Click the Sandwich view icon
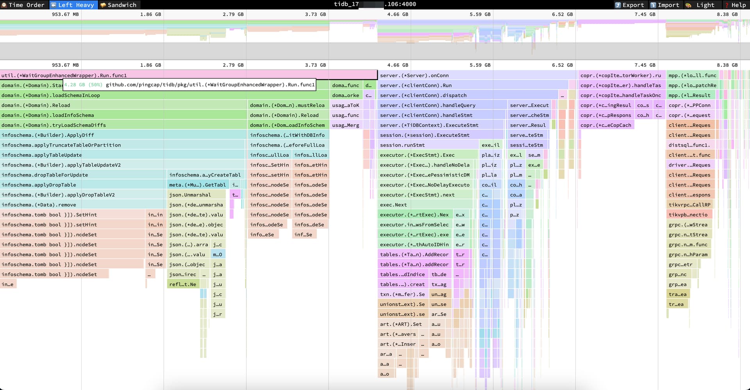Screen dimensions: 750x390 pos(104,5)
